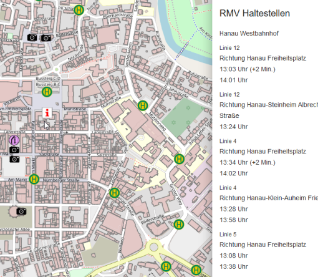Viewport: 318px width, 277px height.
Task: Click the RMV Haltestellen panel heading
Action: point(254,13)
